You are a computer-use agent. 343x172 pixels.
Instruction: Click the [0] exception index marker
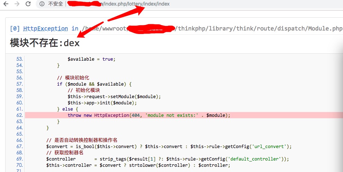[15, 28]
